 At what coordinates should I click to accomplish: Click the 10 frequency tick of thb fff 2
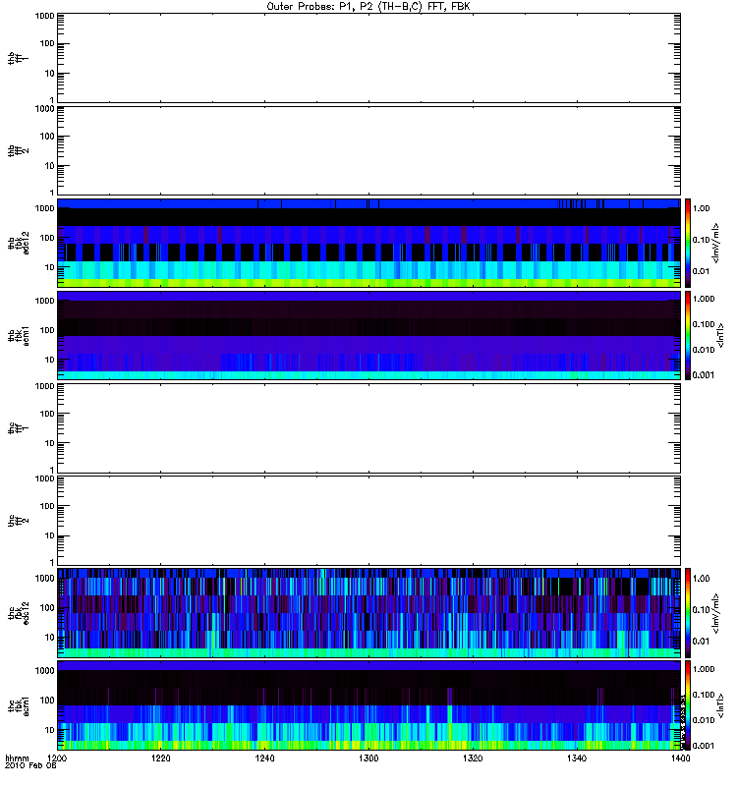click(50, 166)
